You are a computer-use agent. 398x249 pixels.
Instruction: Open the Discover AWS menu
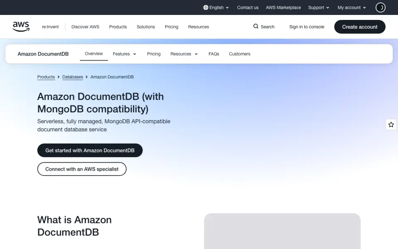tap(85, 27)
